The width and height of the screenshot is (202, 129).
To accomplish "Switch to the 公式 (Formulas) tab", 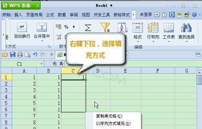I will click(x=50, y=15).
